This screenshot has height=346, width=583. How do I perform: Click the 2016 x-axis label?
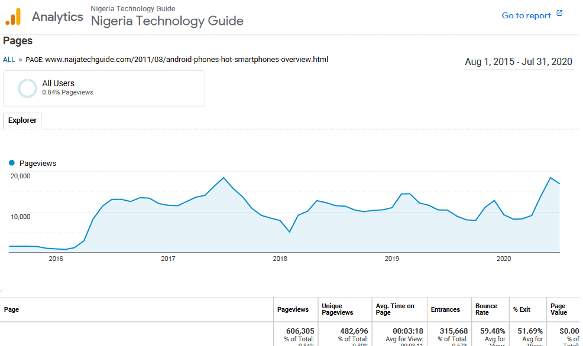56,259
